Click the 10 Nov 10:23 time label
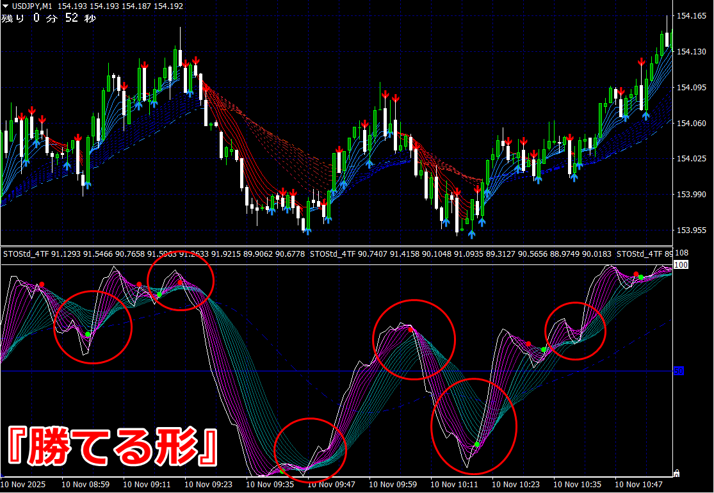The image size is (714, 493). click(516, 484)
